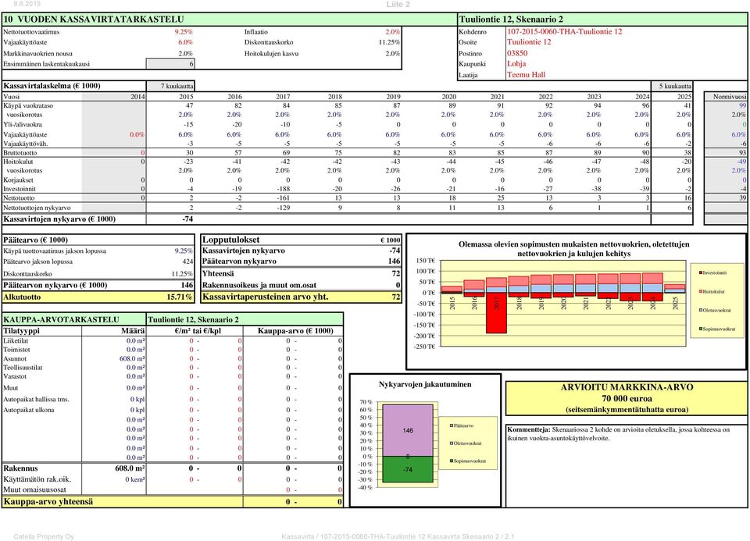
Task: Click the 'ARVIOITU MARKKINA-ARVO' box heading
Action: click(627, 387)
